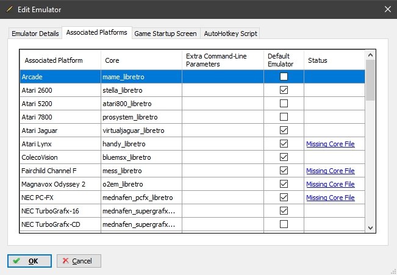Select the o2em_libretro core cell
The image size is (397, 275).
pos(141,184)
